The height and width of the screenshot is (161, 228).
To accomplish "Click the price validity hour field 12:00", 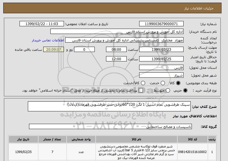I will coord(116,59).
